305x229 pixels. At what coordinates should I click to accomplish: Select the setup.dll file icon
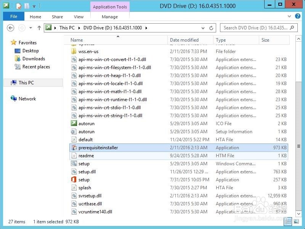pos(74,172)
